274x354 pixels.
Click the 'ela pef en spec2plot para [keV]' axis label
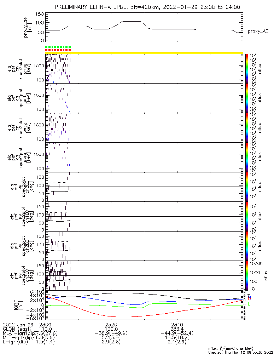19,158
